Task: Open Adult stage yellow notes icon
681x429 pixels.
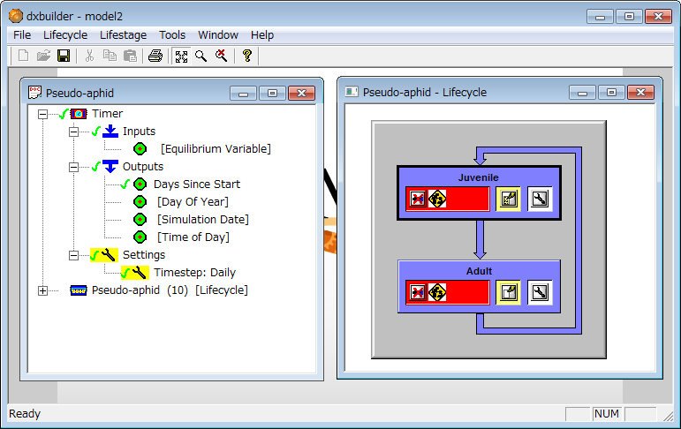Action: pyautogui.click(x=508, y=293)
